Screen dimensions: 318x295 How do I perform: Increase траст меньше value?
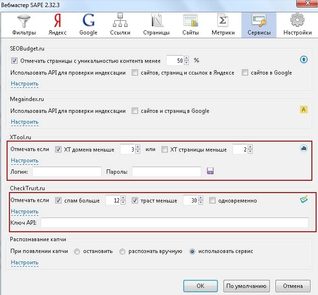click(x=200, y=198)
